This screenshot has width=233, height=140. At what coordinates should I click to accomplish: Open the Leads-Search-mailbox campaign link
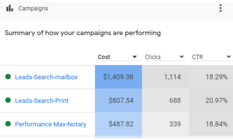click(46, 77)
